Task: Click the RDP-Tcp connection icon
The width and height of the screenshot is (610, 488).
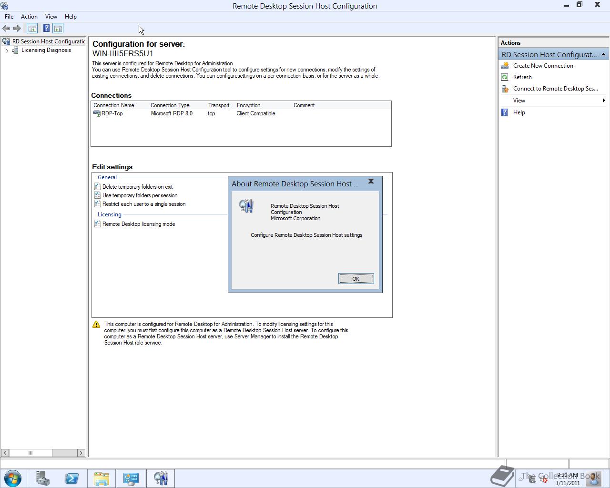Action: pyautogui.click(x=97, y=113)
